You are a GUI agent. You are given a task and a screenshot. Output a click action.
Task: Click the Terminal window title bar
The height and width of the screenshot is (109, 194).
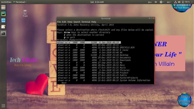click(106, 18)
